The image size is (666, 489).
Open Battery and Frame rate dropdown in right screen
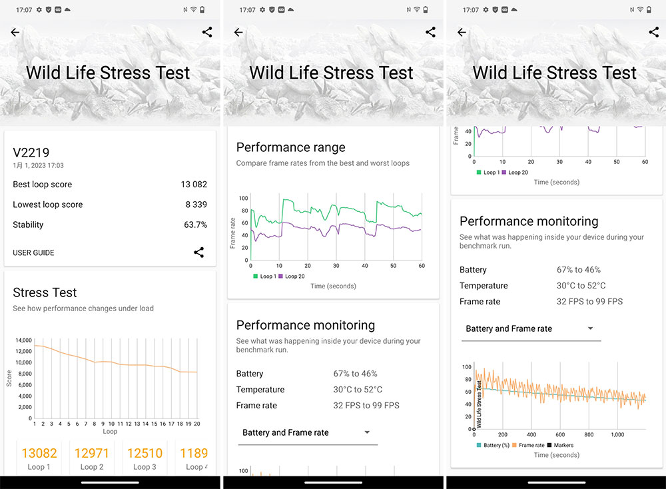tap(531, 329)
